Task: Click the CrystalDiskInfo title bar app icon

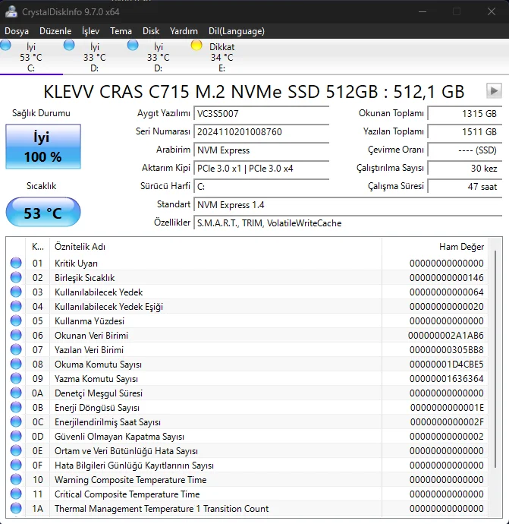Action: 11,11
